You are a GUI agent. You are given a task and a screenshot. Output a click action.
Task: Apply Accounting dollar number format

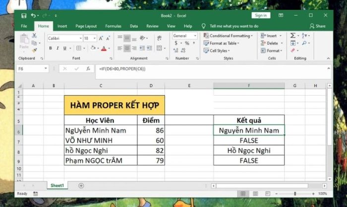click(x=176, y=43)
